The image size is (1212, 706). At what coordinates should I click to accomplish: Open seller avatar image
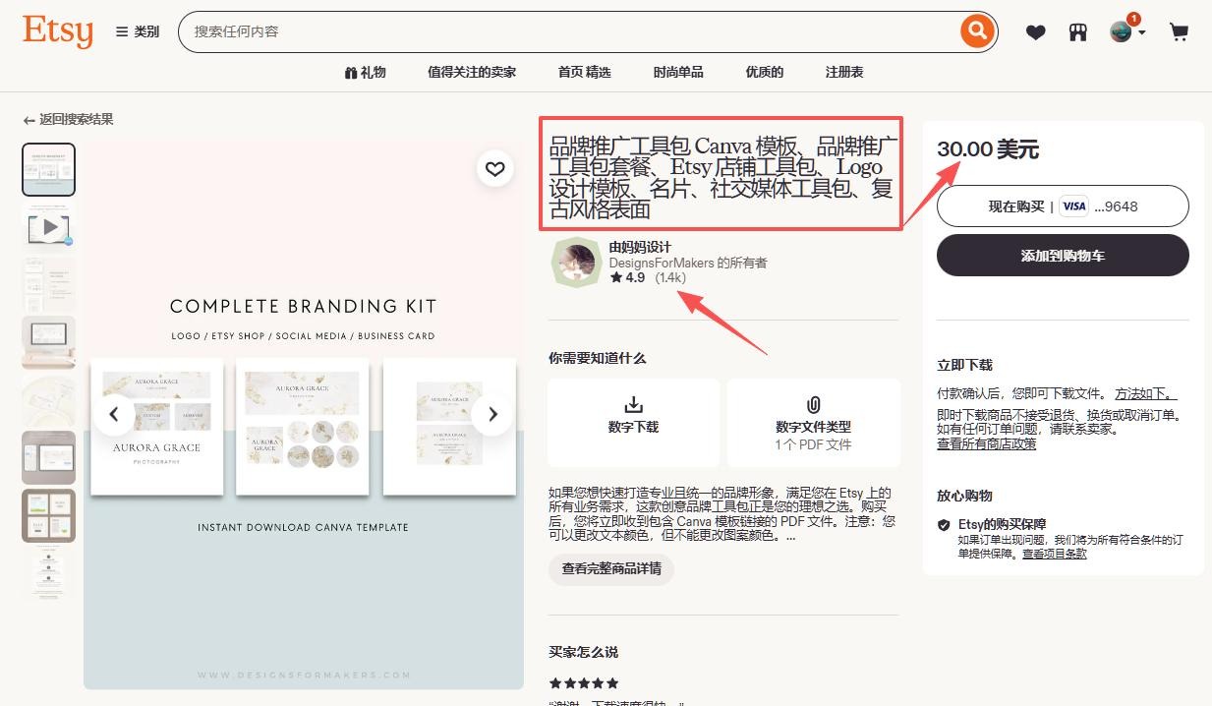(575, 262)
